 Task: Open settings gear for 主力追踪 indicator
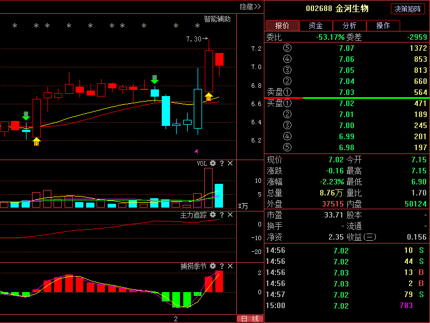(x=213, y=215)
